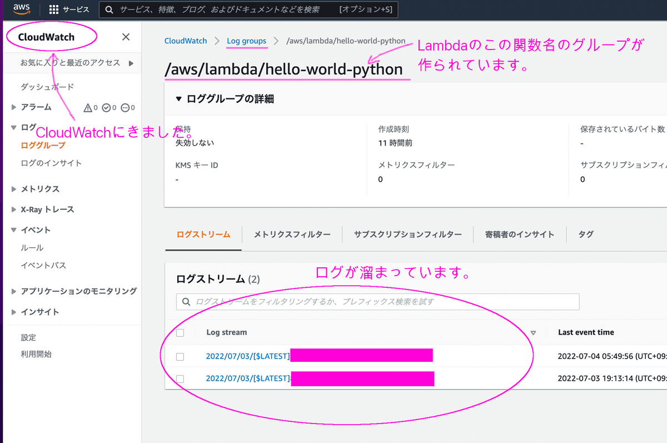
Task: Open ログのインサイト in sidebar
Action: pos(51,163)
